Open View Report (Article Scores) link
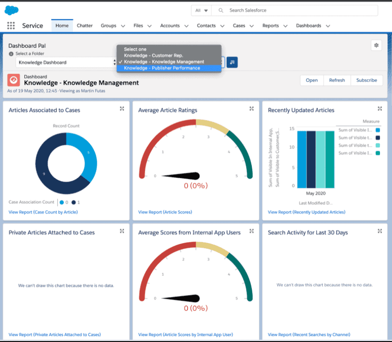 165,212
